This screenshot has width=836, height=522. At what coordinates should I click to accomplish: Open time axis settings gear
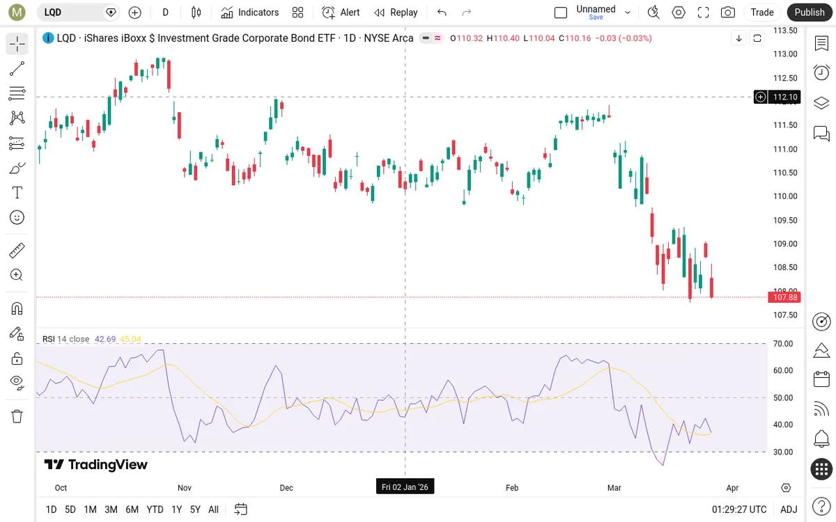point(787,488)
